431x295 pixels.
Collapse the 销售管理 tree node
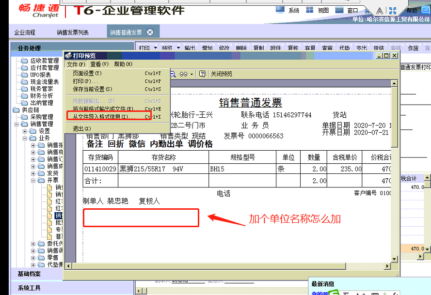pyautogui.click(x=16, y=124)
